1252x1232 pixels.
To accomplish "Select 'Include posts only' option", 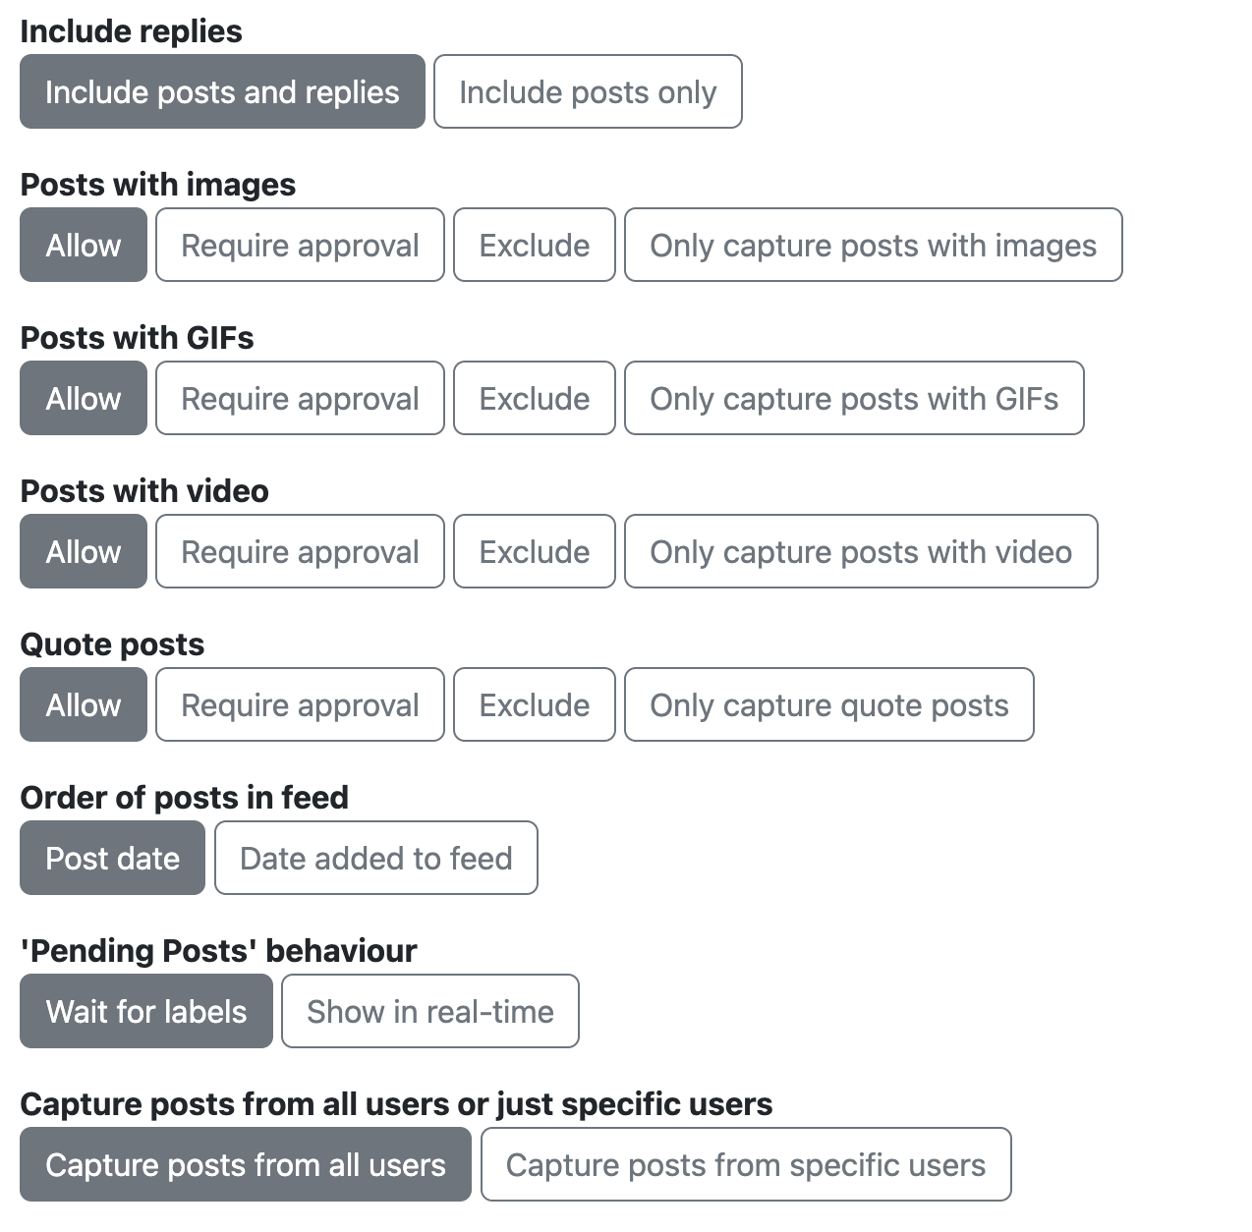I will tap(588, 91).
